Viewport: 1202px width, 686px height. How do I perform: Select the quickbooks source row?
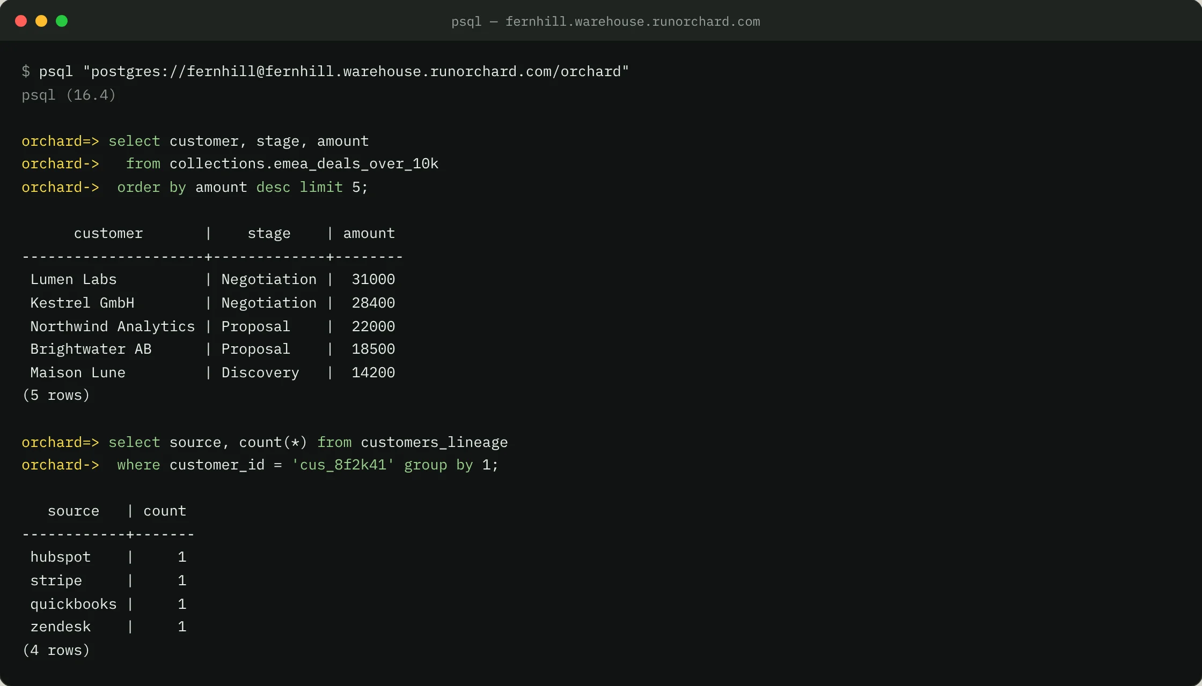pyautogui.click(x=108, y=604)
